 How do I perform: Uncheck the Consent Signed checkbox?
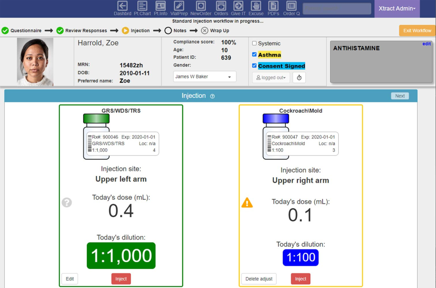click(255, 65)
